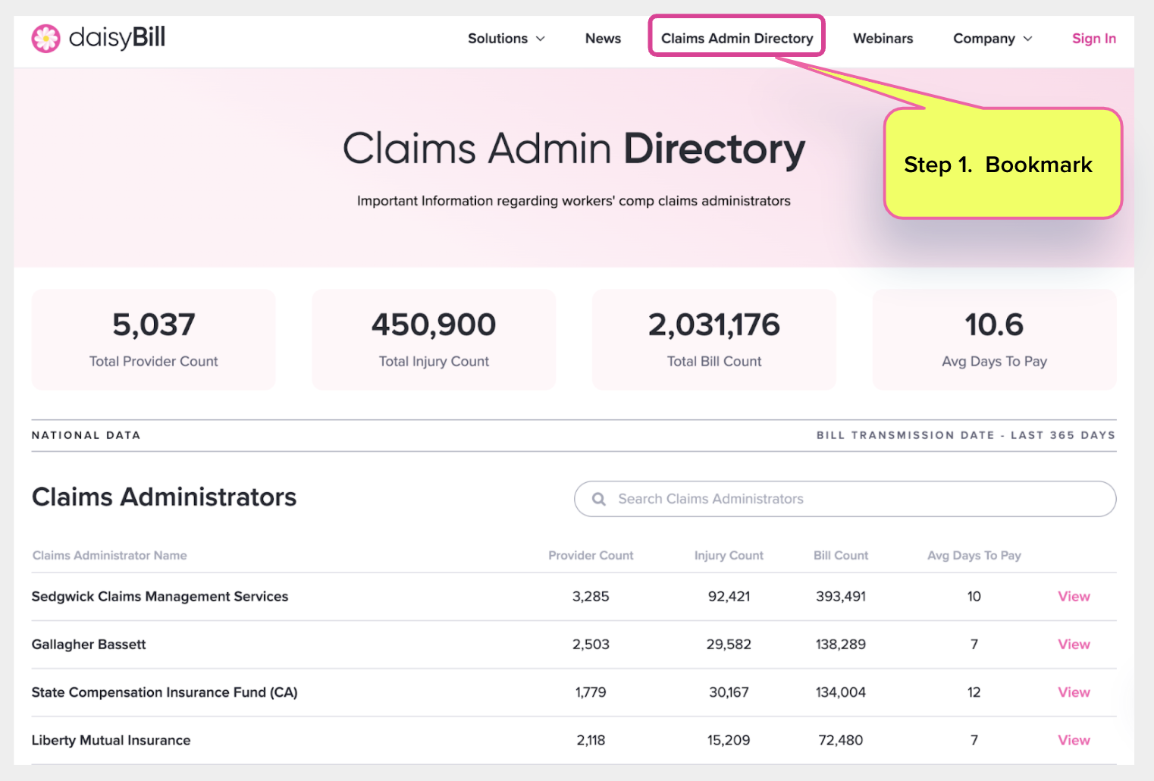Click the 450,900 Total Injury Count card
Image resolution: width=1154 pixels, height=781 pixels.
click(434, 340)
